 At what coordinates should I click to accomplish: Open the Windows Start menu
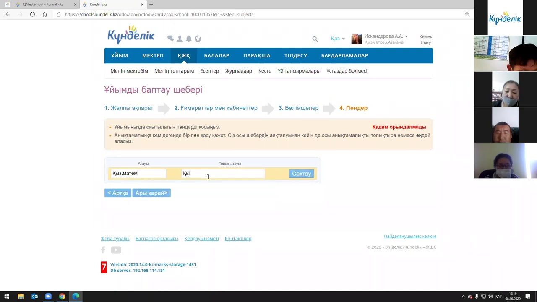[x=7, y=297]
